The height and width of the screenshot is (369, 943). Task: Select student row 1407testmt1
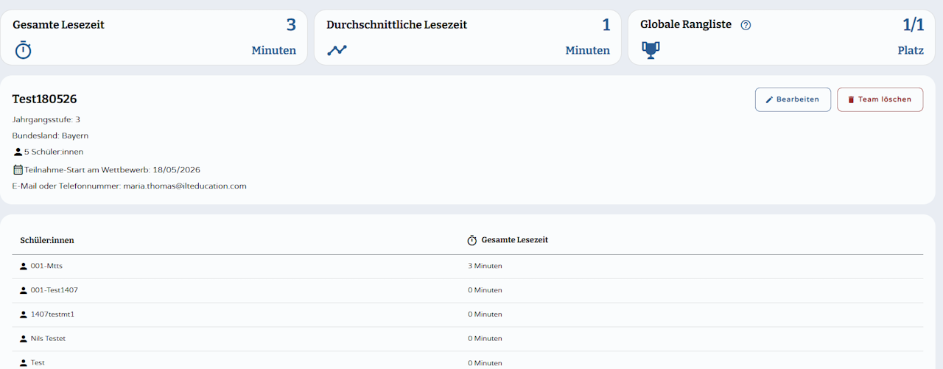pos(468,314)
